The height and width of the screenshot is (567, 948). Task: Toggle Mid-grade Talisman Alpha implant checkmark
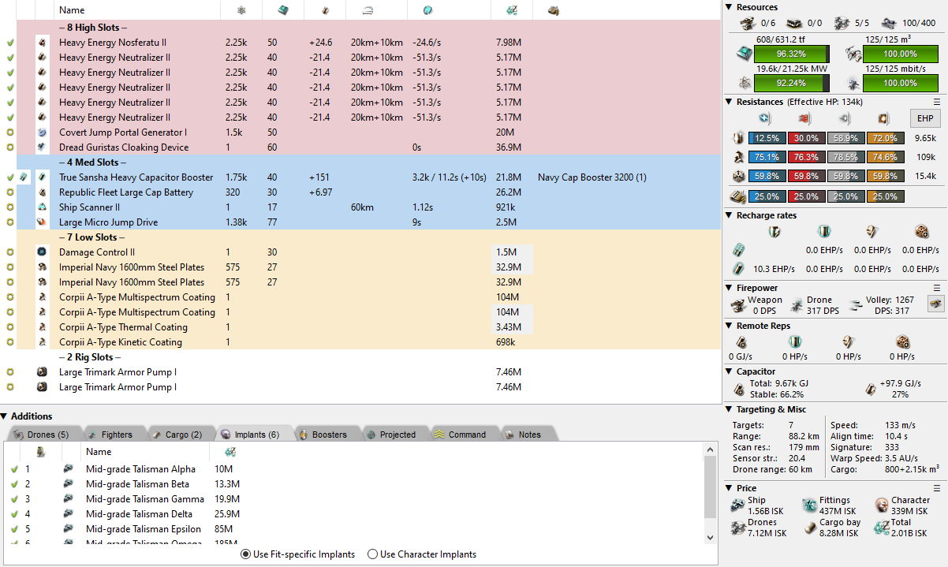pos(14,469)
